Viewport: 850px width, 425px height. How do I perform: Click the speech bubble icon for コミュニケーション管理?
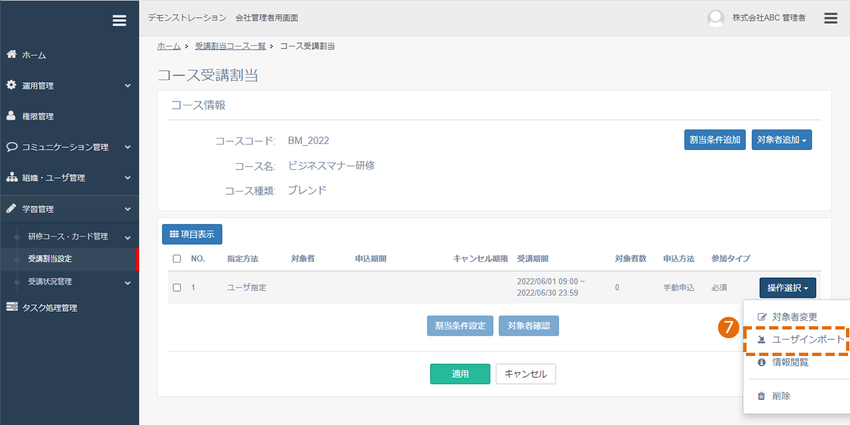coord(12,147)
